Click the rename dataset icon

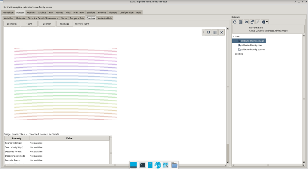pyautogui.click(x=246, y=22)
